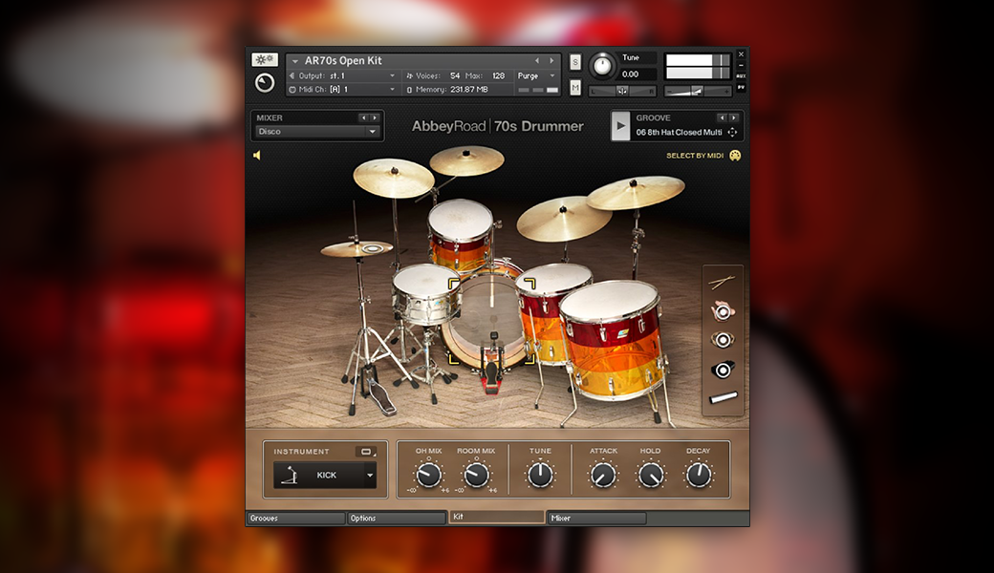Select previous groove arrow
The width and height of the screenshot is (994, 573).
coord(722,117)
